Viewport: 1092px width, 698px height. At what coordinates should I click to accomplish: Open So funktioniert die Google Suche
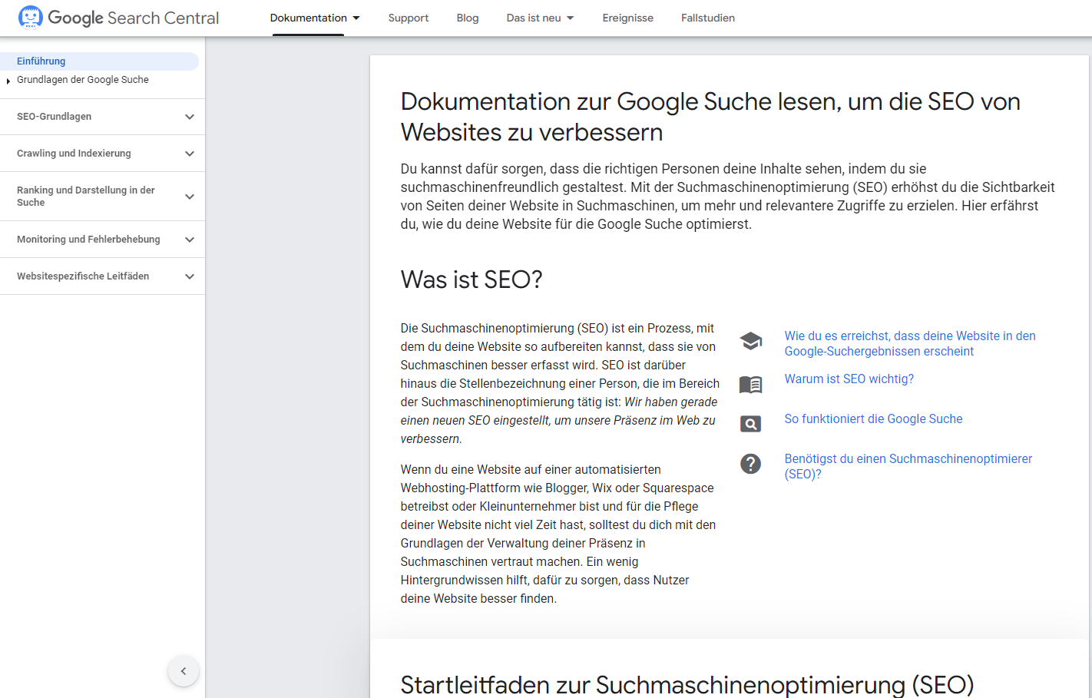click(x=873, y=418)
